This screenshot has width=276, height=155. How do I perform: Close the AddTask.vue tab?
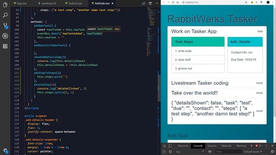pos(113,3)
